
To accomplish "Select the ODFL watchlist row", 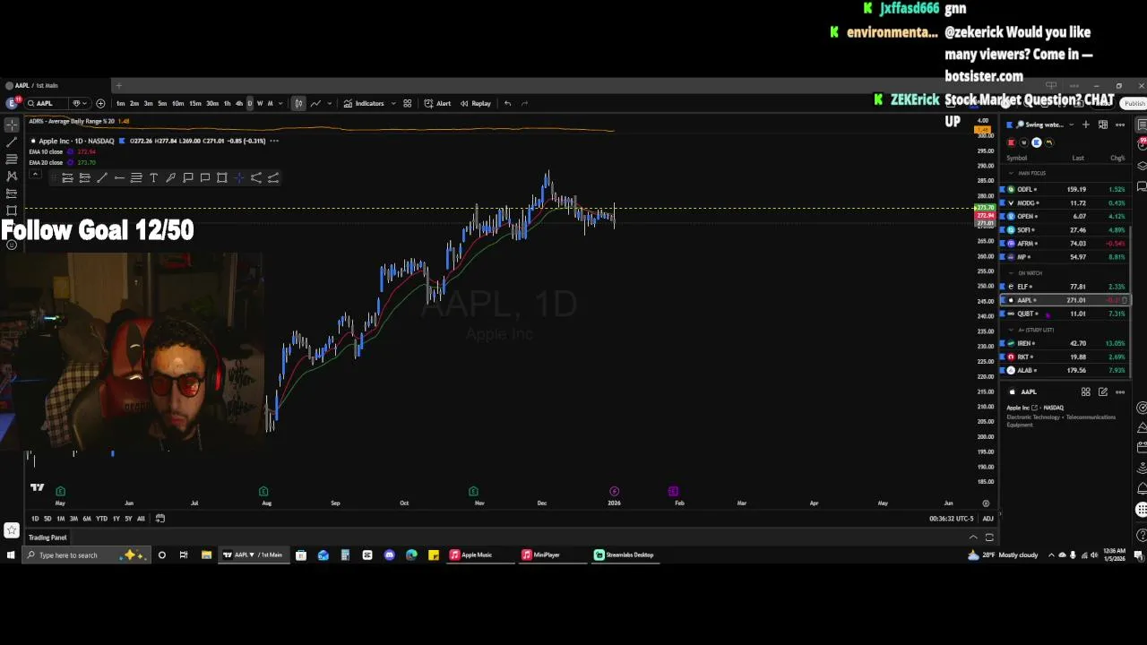I will pyautogui.click(x=1065, y=190).
